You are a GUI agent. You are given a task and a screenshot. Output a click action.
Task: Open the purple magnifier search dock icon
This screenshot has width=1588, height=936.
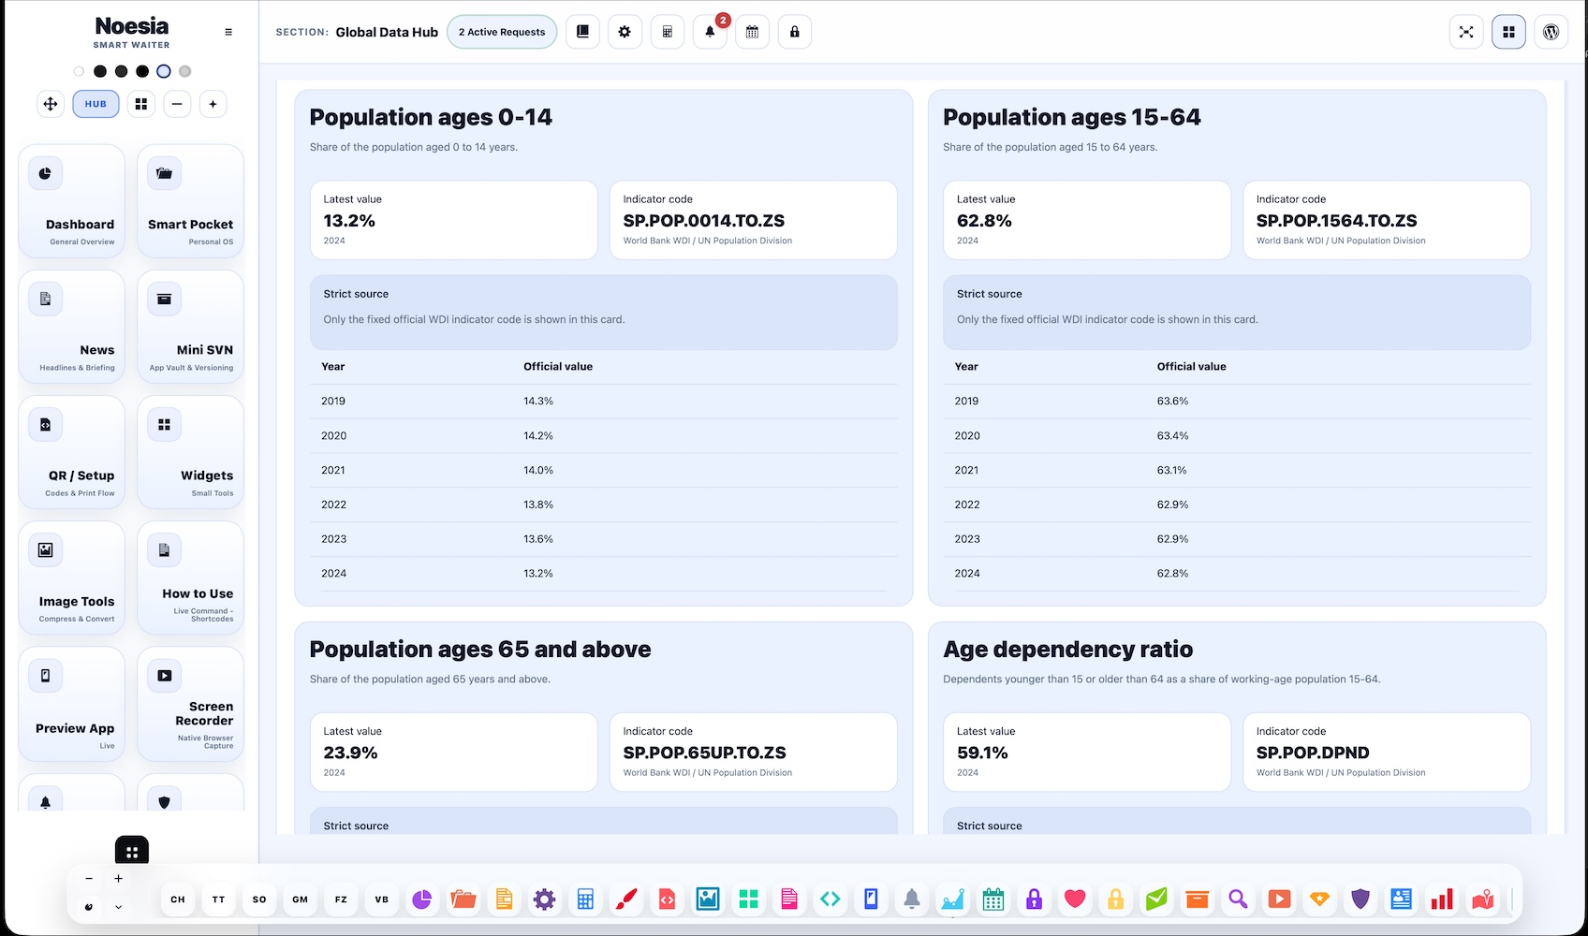[1238, 899]
